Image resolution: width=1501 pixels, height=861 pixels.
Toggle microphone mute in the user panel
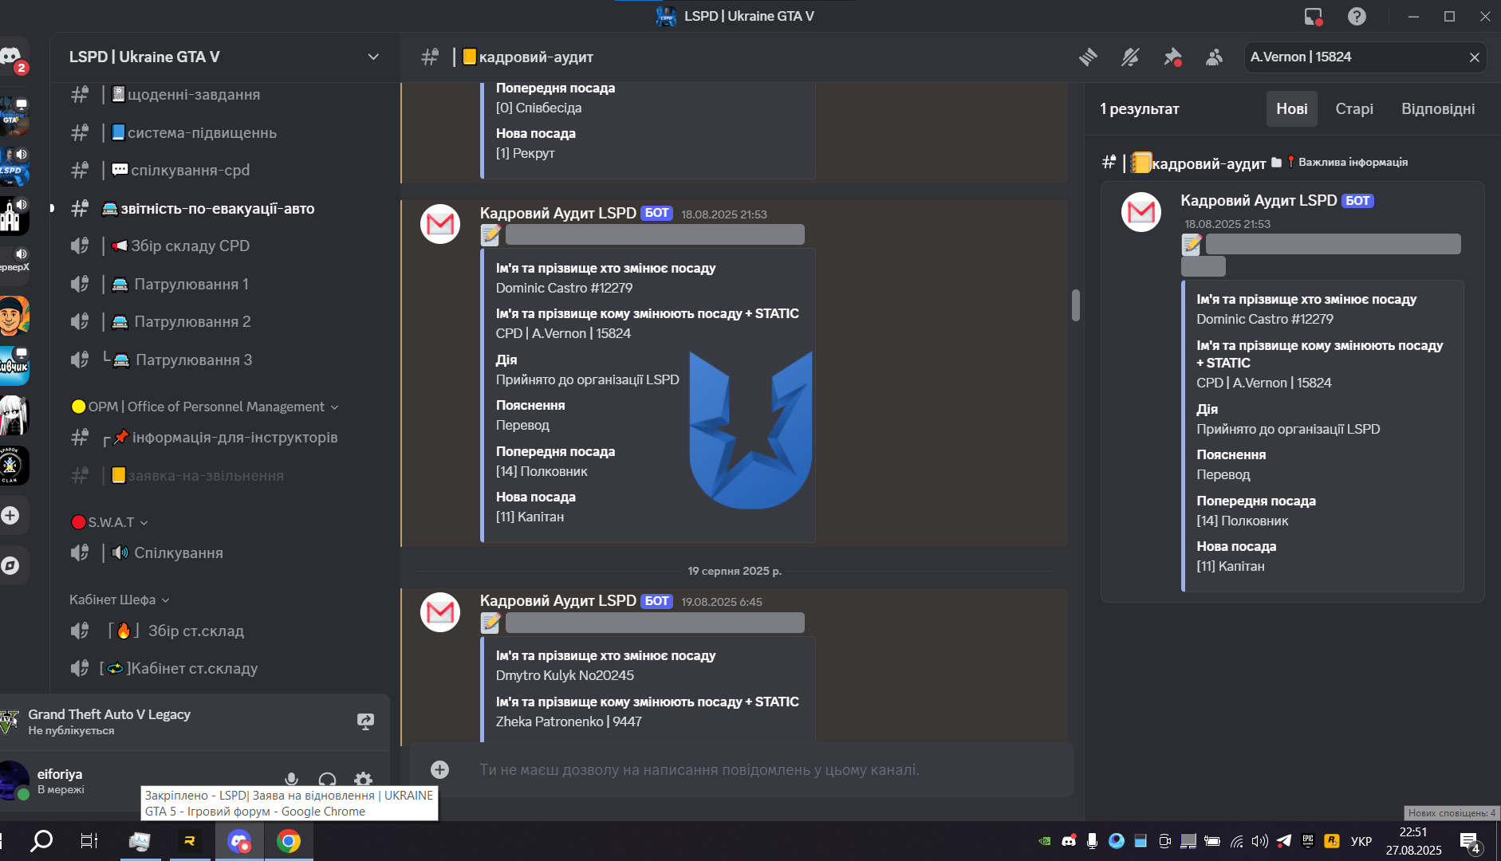292,779
